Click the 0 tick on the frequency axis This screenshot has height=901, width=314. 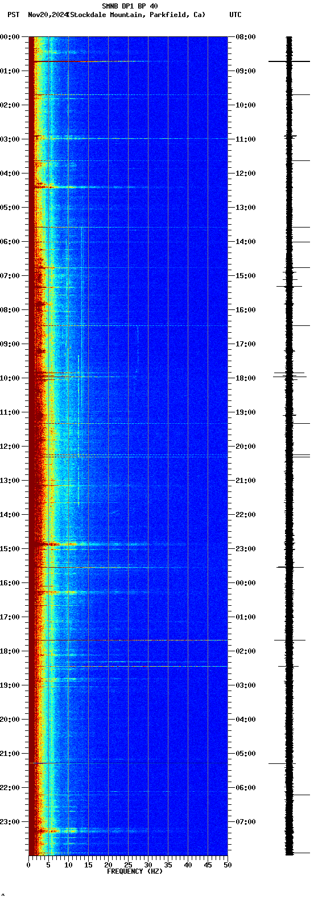tap(28, 865)
